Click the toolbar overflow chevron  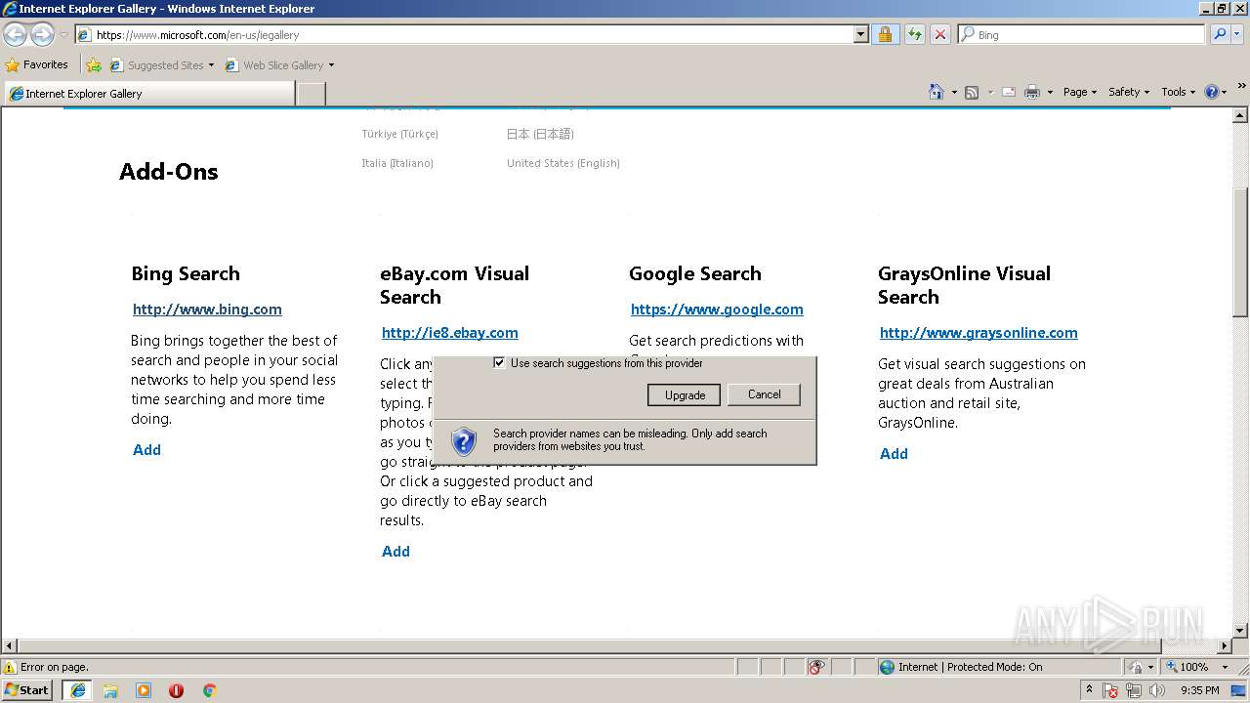[1241, 87]
